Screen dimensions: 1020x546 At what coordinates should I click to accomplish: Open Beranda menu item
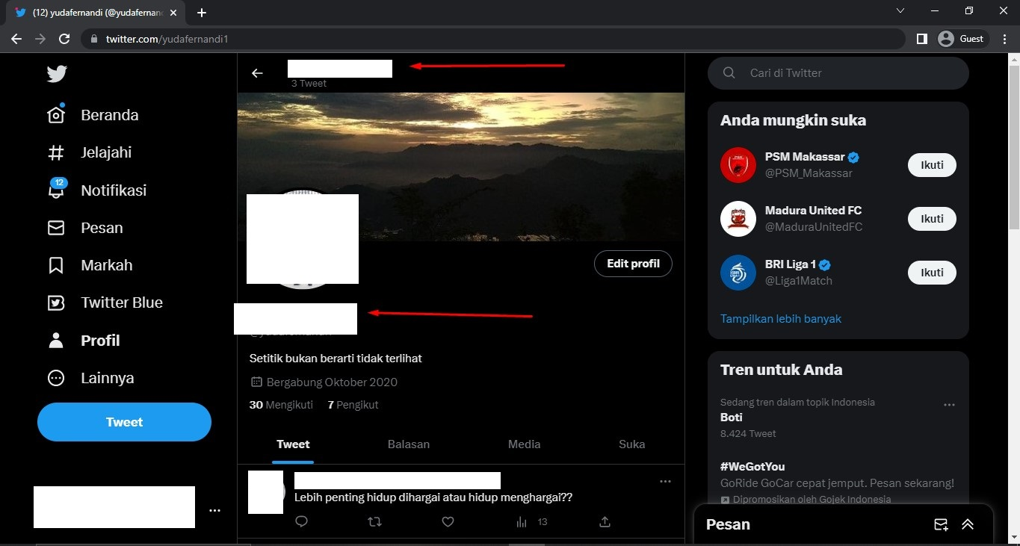[110, 115]
